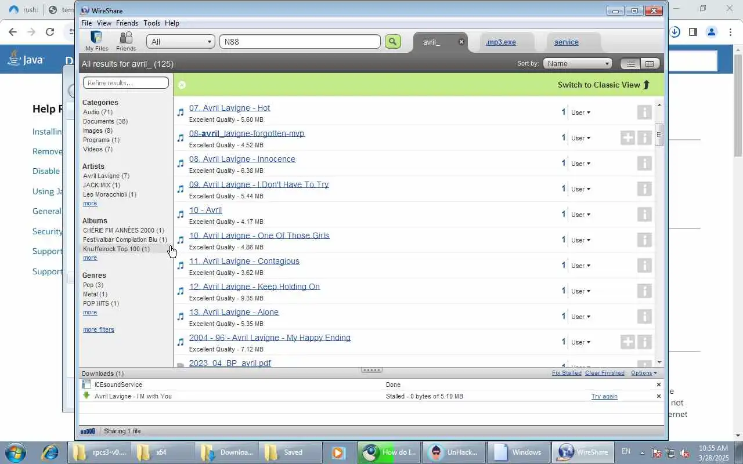The width and height of the screenshot is (743, 464).
Task: Click the Clear Finished link
Action: pyautogui.click(x=605, y=373)
